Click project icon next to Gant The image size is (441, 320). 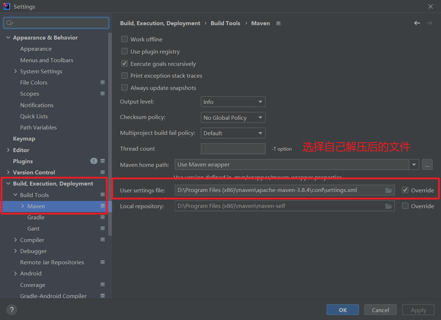pyautogui.click(x=102, y=228)
